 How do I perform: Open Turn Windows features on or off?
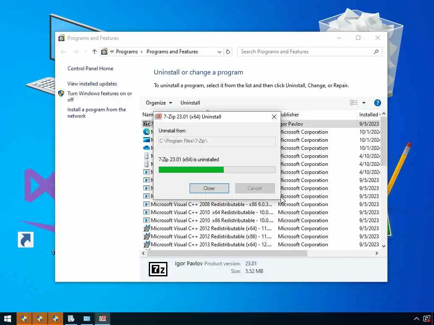(100, 96)
